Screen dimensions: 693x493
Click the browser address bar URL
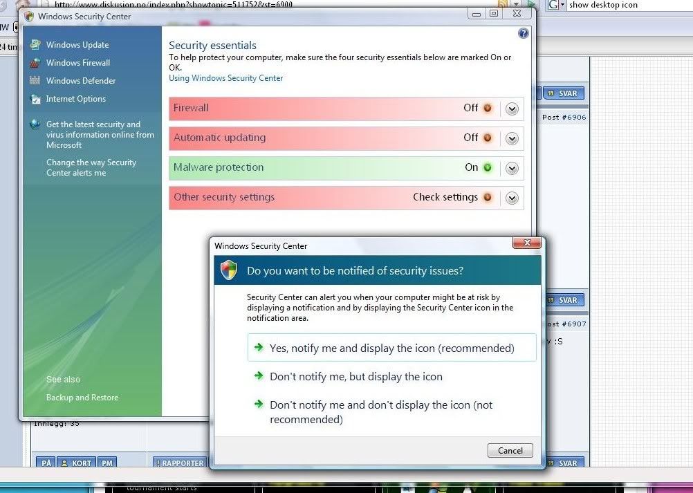click(x=173, y=5)
